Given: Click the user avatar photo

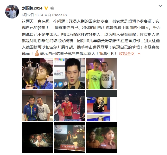Looking at the screenshot, I should (x=12, y=12).
